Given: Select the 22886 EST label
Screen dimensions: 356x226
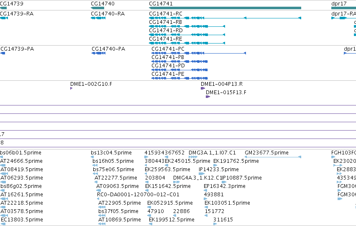Looking at the screenshot, I should (x=182, y=211).
